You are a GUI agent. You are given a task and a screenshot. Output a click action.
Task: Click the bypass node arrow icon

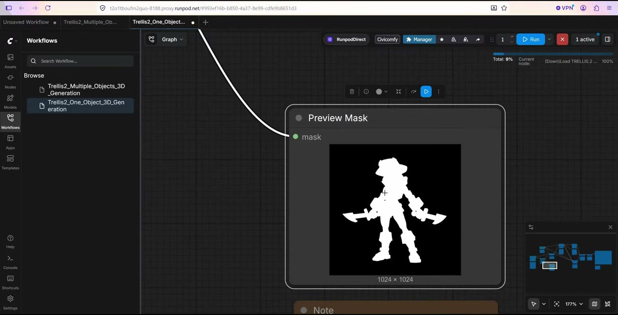(x=413, y=92)
